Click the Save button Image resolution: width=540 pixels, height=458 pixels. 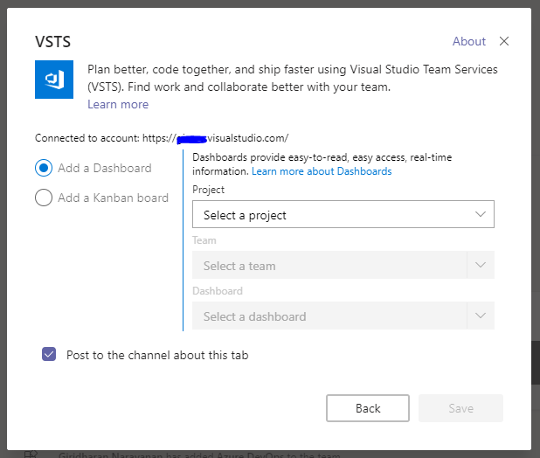point(460,408)
